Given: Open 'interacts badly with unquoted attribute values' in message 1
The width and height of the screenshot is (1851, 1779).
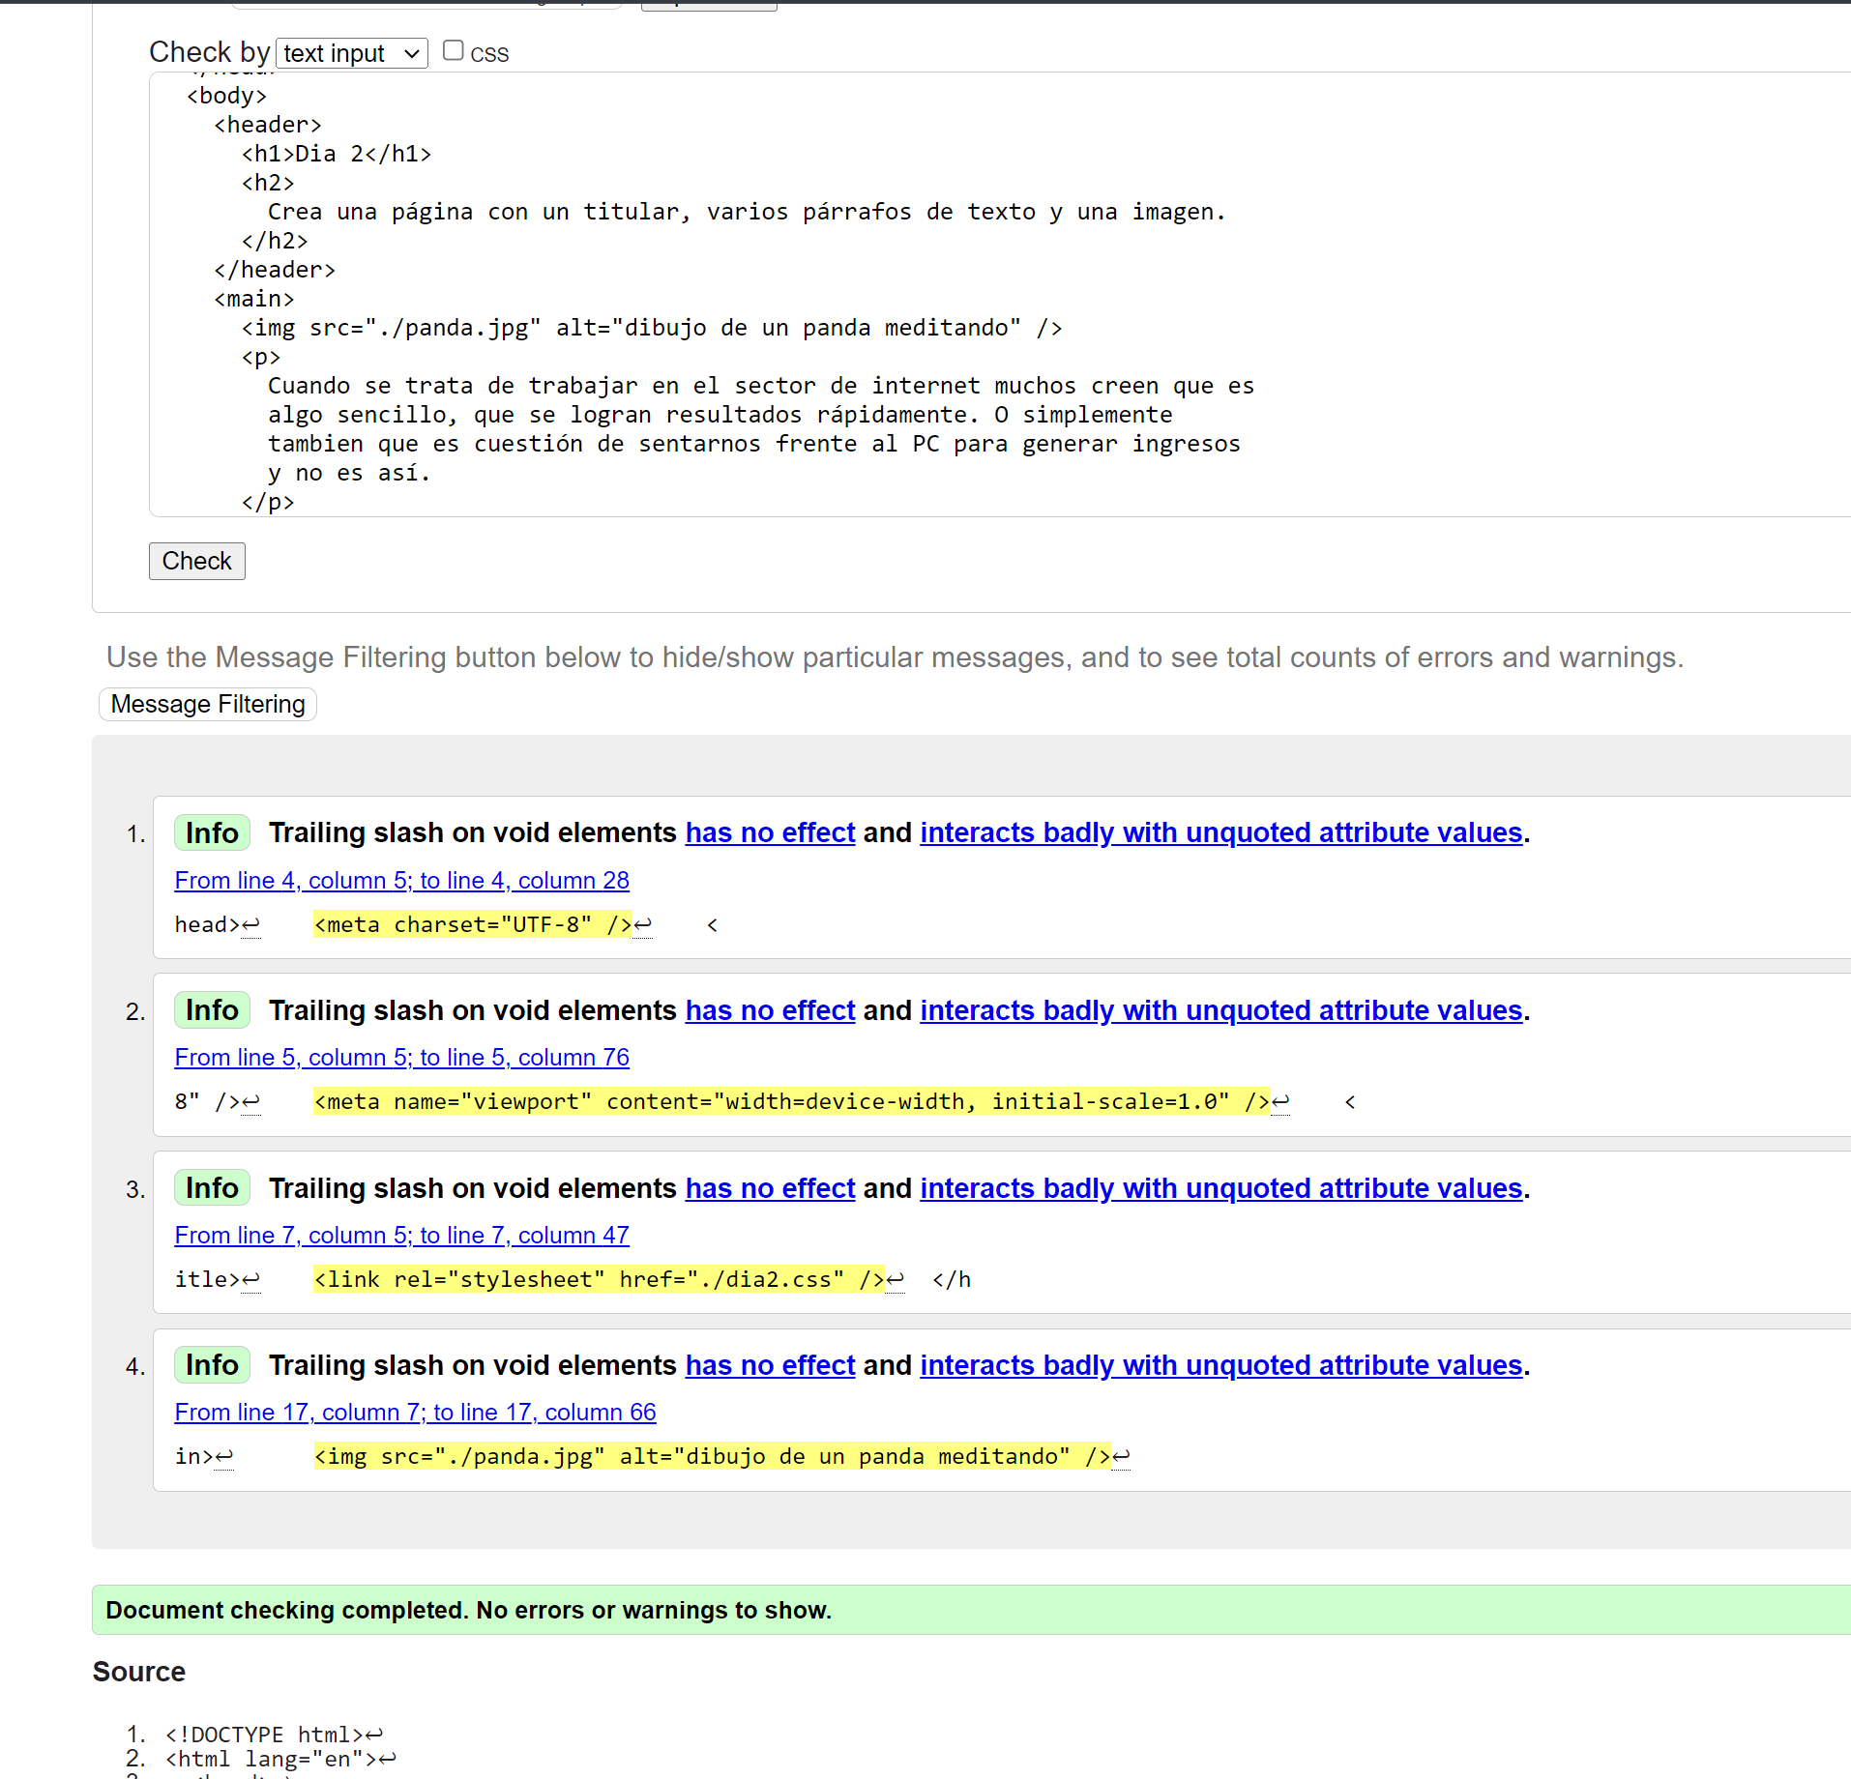Looking at the screenshot, I should point(1220,832).
